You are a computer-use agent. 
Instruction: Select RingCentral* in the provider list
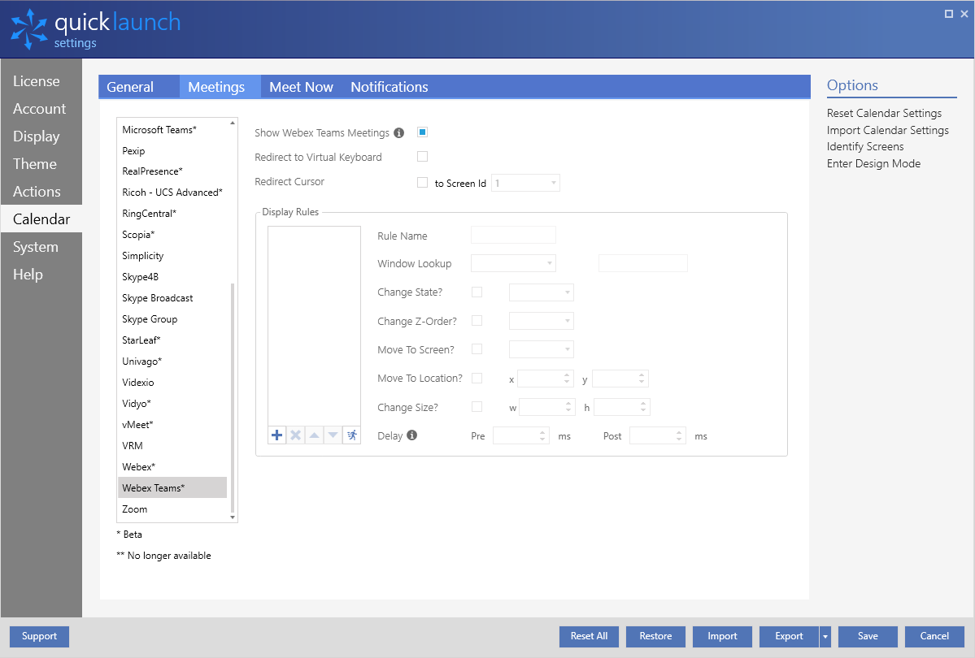[172, 213]
